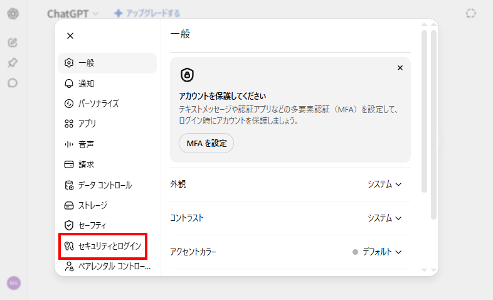Click the ChatGPT logo icon in sidebar
493x300 pixels.
pyautogui.click(x=13, y=14)
